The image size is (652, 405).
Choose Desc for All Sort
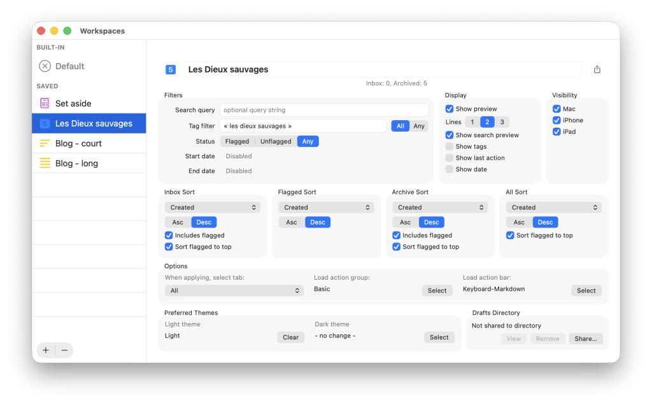tap(545, 223)
